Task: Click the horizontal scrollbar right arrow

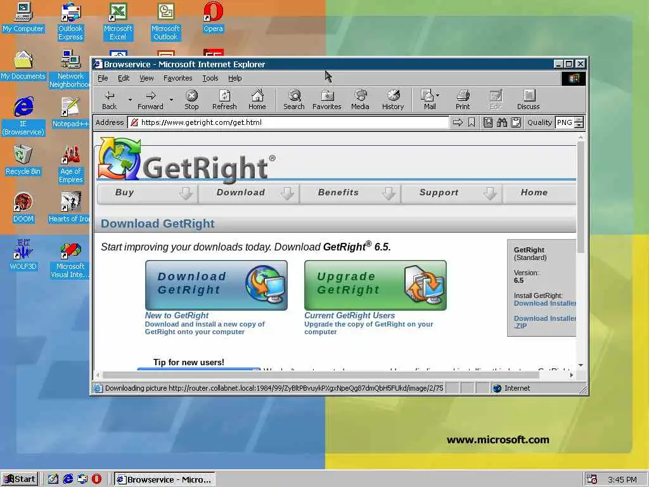Action: (572, 375)
